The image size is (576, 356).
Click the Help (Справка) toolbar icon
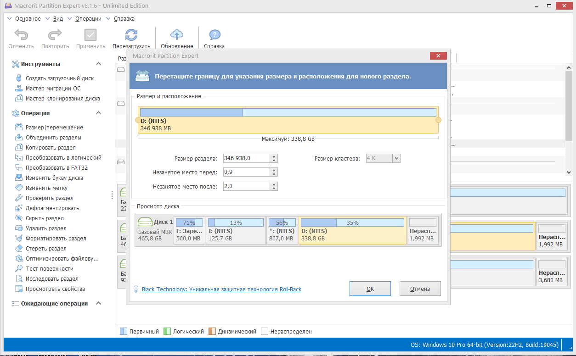click(215, 35)
